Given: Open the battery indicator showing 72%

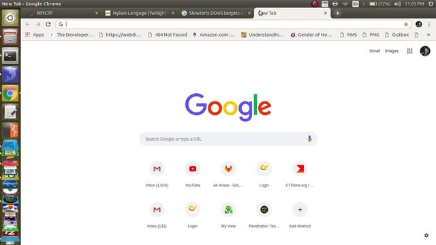Looking at the screenshot, I should click(379, 4).
